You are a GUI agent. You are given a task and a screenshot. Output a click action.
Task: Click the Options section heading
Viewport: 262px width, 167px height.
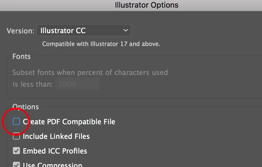pyautogui.click(x=25, y=107)
